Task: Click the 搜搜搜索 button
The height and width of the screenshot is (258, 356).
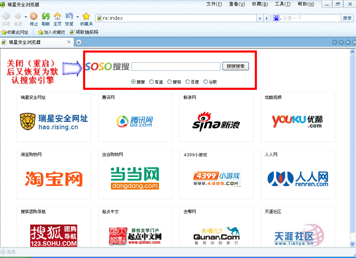Action: 236,66
